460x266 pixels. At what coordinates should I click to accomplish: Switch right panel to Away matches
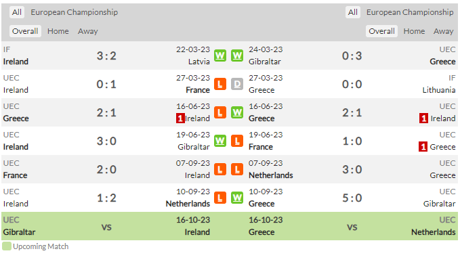(x=443, y=31)
